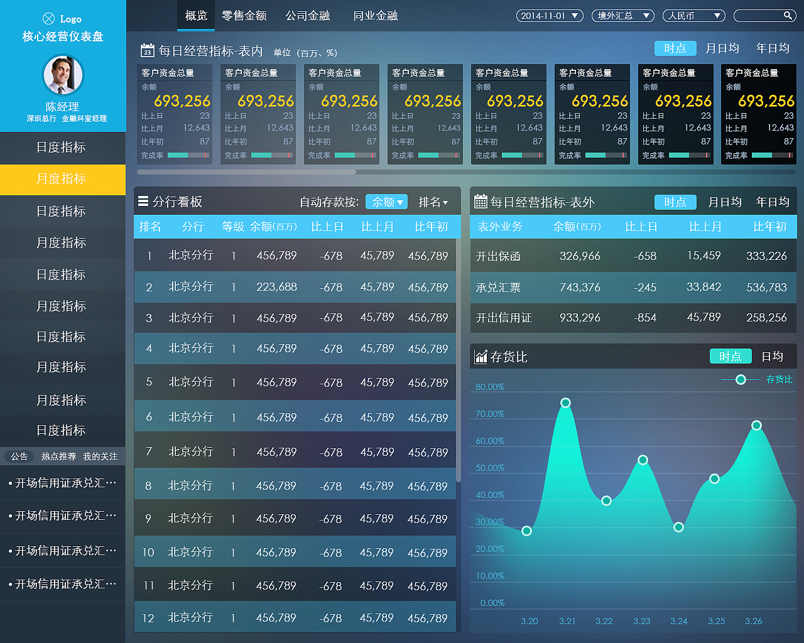804x643 pixels.
Task: Select 月日均 in 每日经营指标-表内 header
Action: point(722,48)
